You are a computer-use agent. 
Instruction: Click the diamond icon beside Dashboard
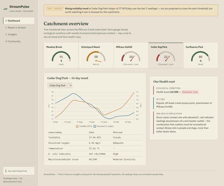(6, 21)
